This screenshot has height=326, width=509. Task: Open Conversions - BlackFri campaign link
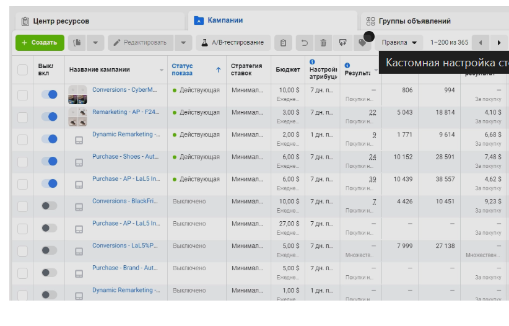(x=125, y=201)
